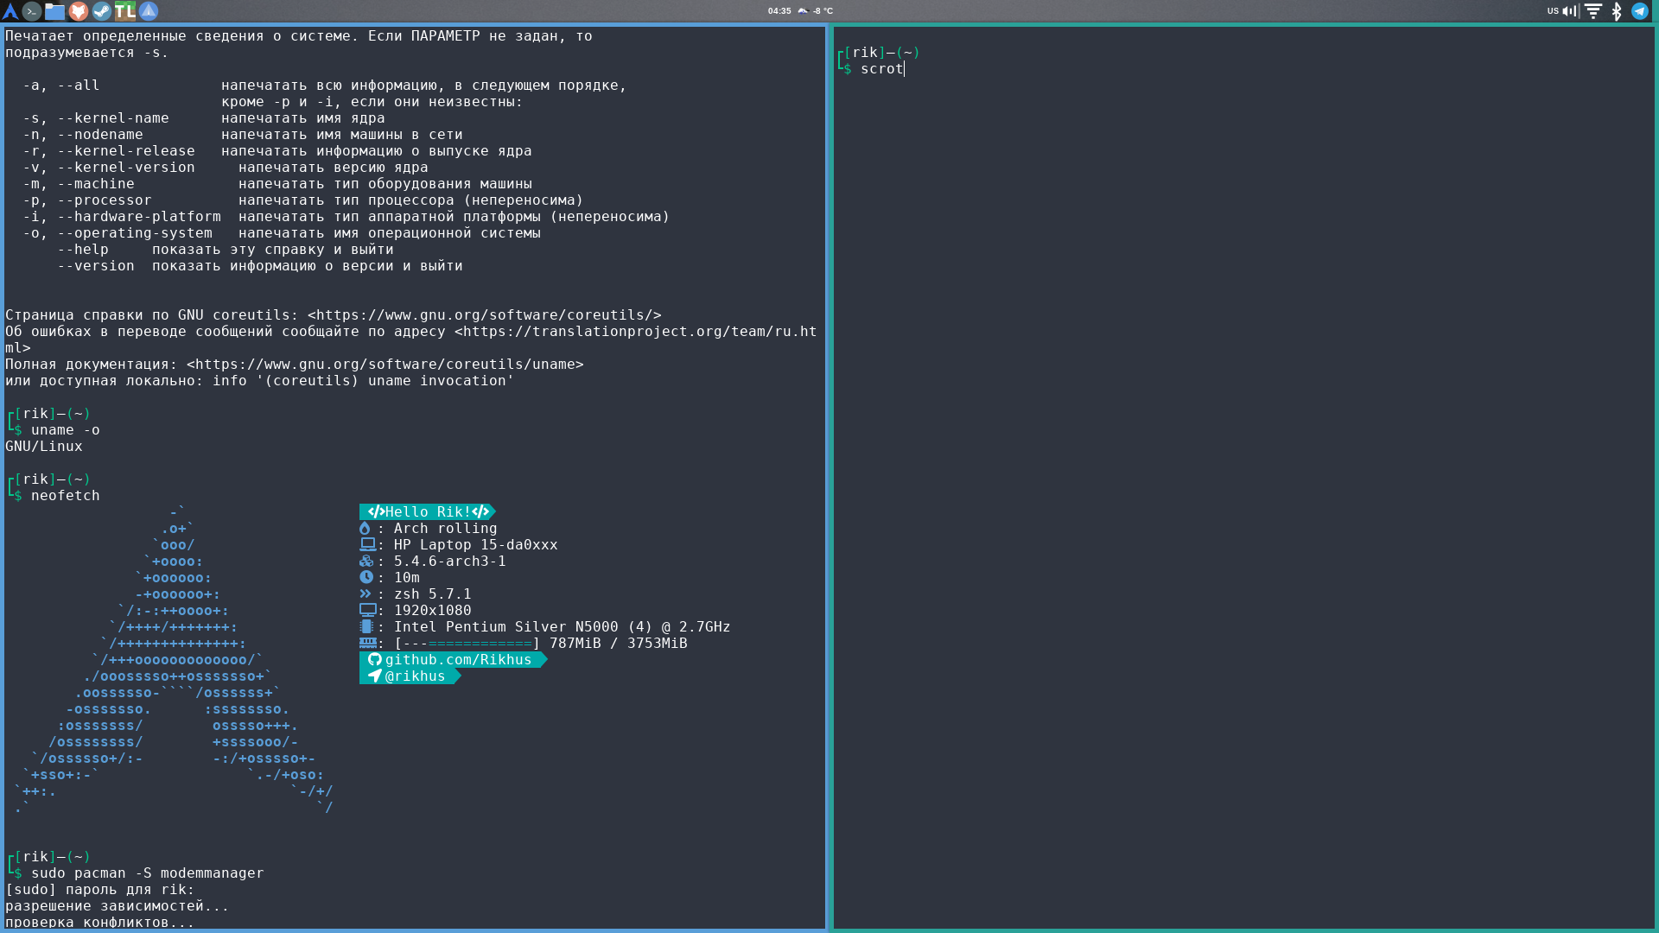Click the 'neofetch' command line
The width and height of the screenshot is (1659, 933).
(x=66, y=495)
